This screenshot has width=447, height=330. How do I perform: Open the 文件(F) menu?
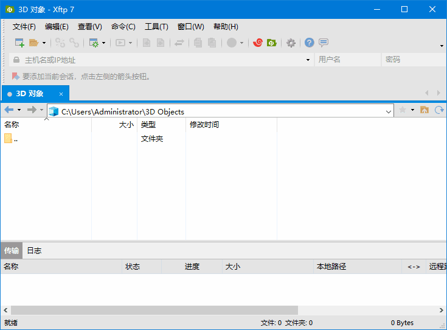point(24,27)
